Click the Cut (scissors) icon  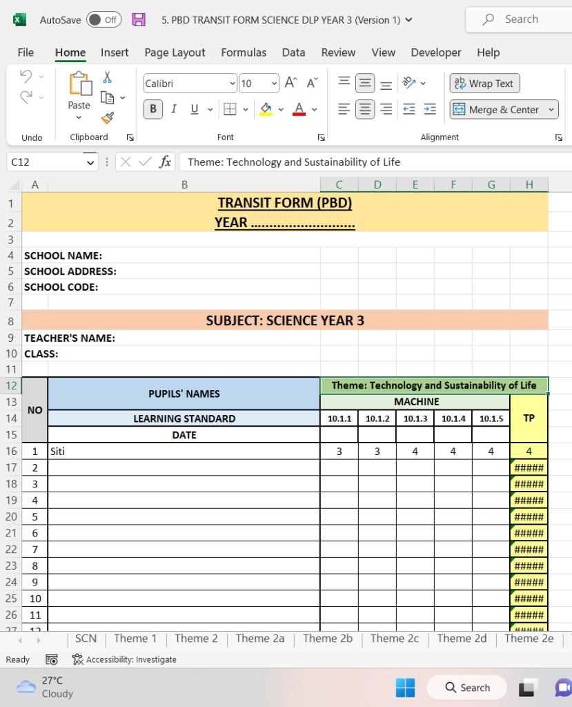tap(108, 75)
